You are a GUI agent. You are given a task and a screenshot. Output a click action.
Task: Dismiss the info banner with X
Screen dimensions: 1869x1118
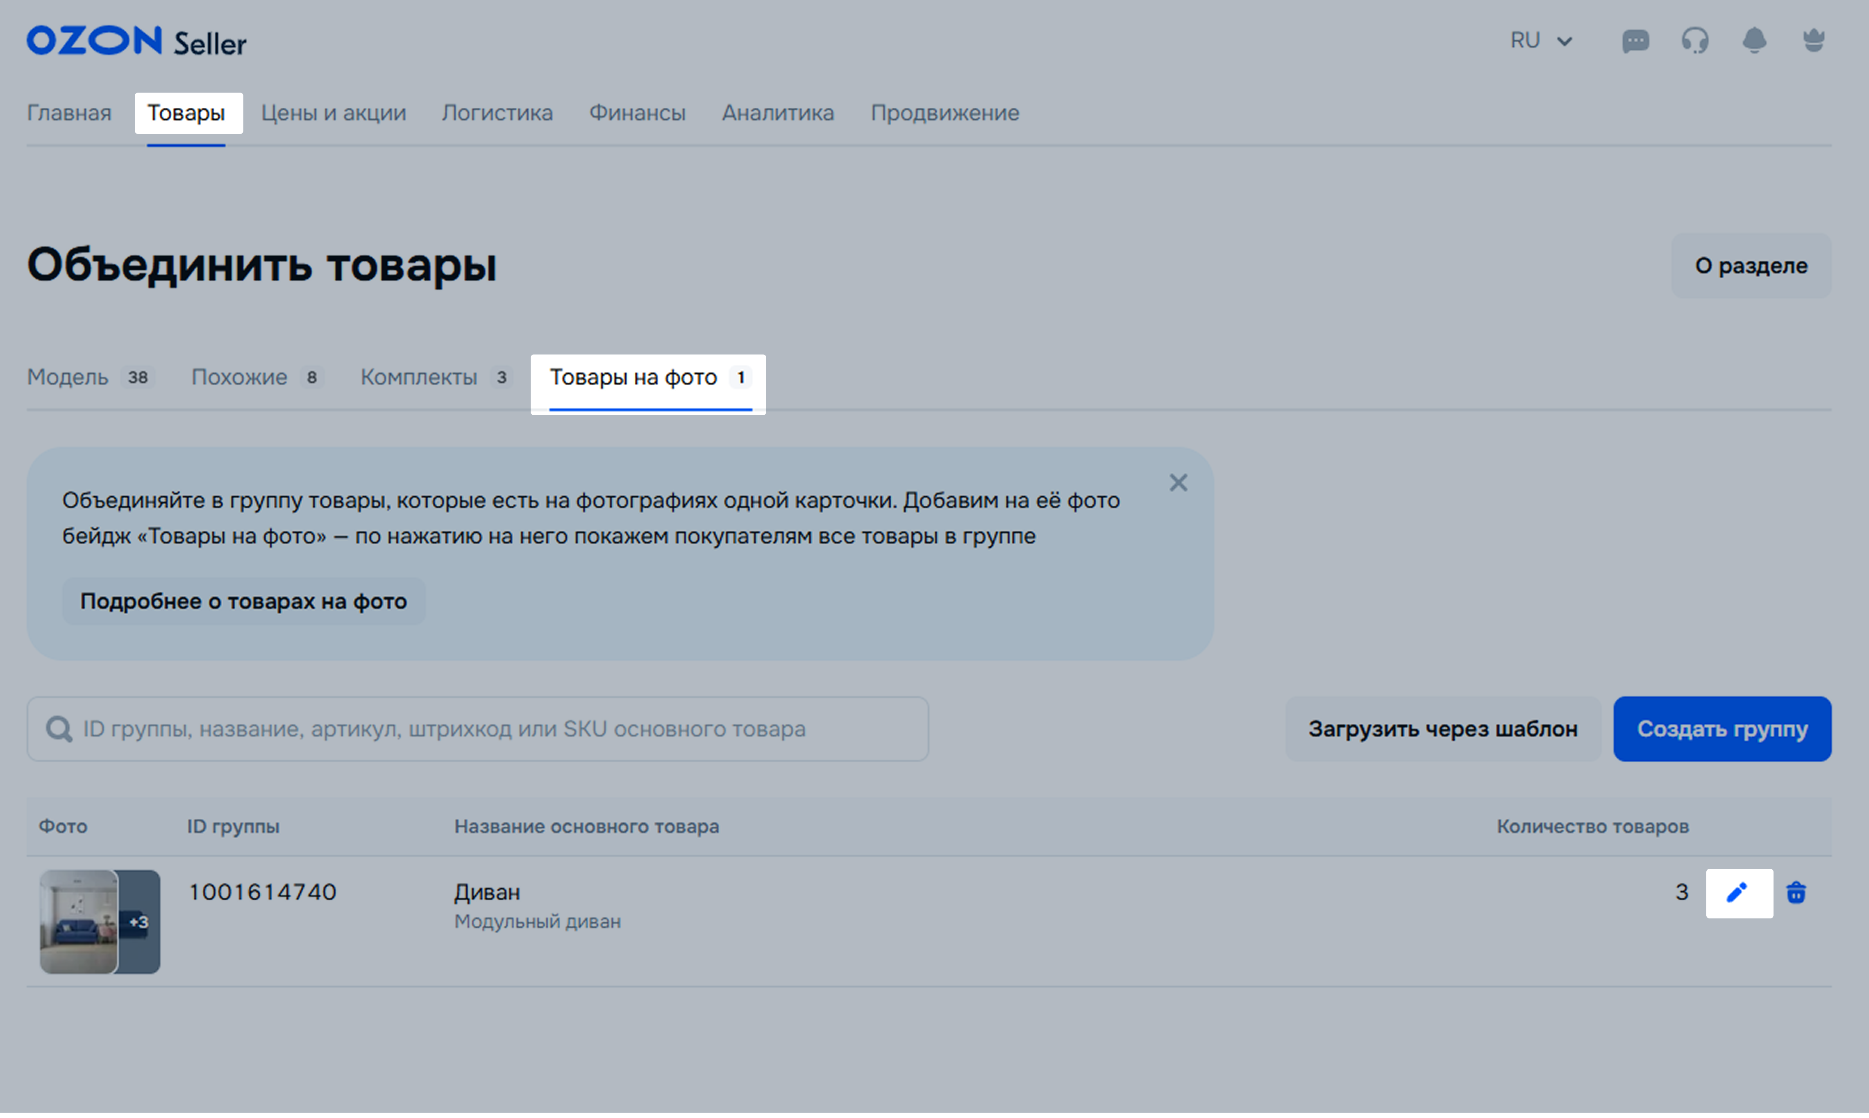click(1178, 483)
